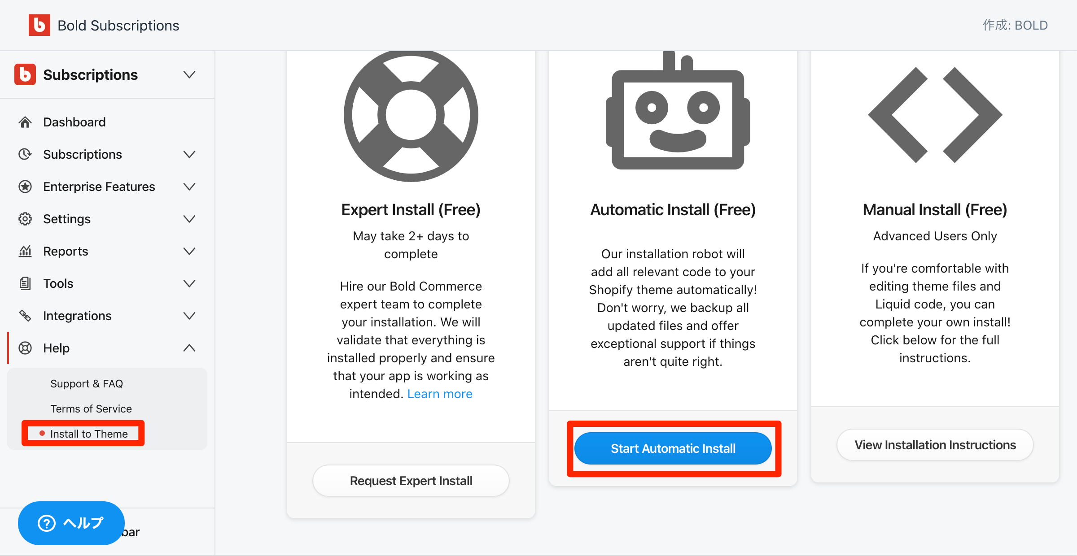The height and width of the screenshot is (556, 1077).
Task: Expand the Subscriptions app switcher dropdown
Action: tap(189, 74)
